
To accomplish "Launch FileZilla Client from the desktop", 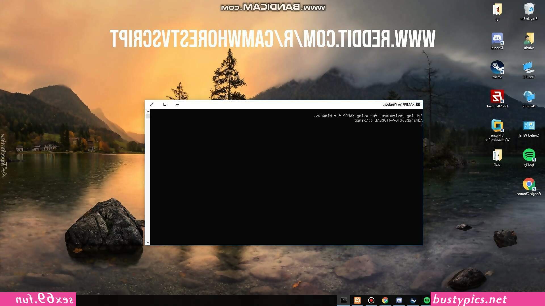I will pos(497,99).
